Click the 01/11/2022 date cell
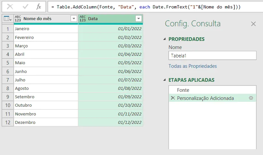The image size is (263, 155). click(110, 114)
